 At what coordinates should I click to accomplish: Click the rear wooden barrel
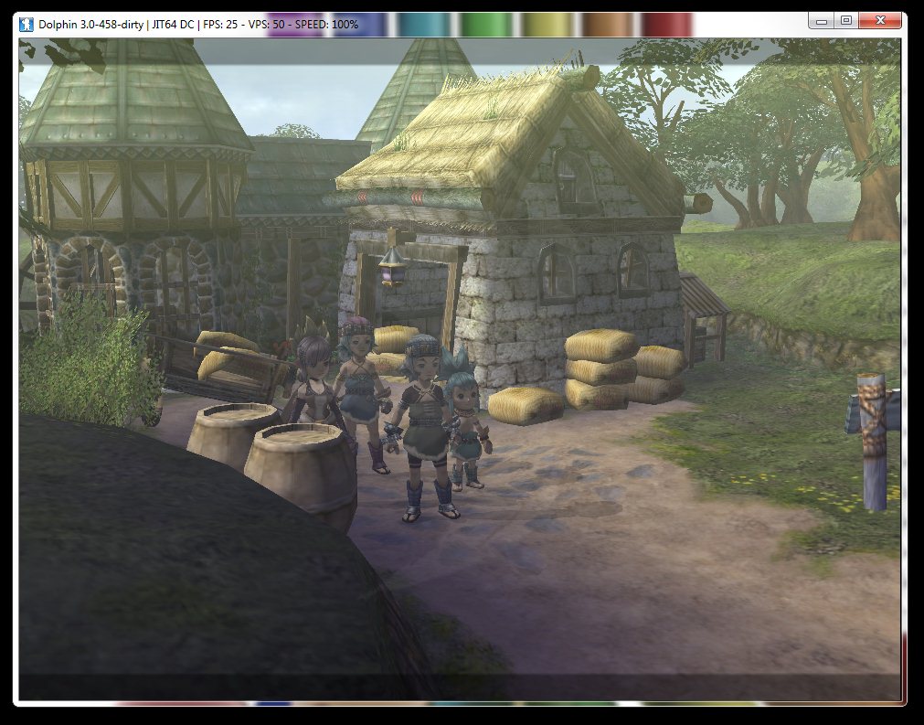(x=229, y=432)
